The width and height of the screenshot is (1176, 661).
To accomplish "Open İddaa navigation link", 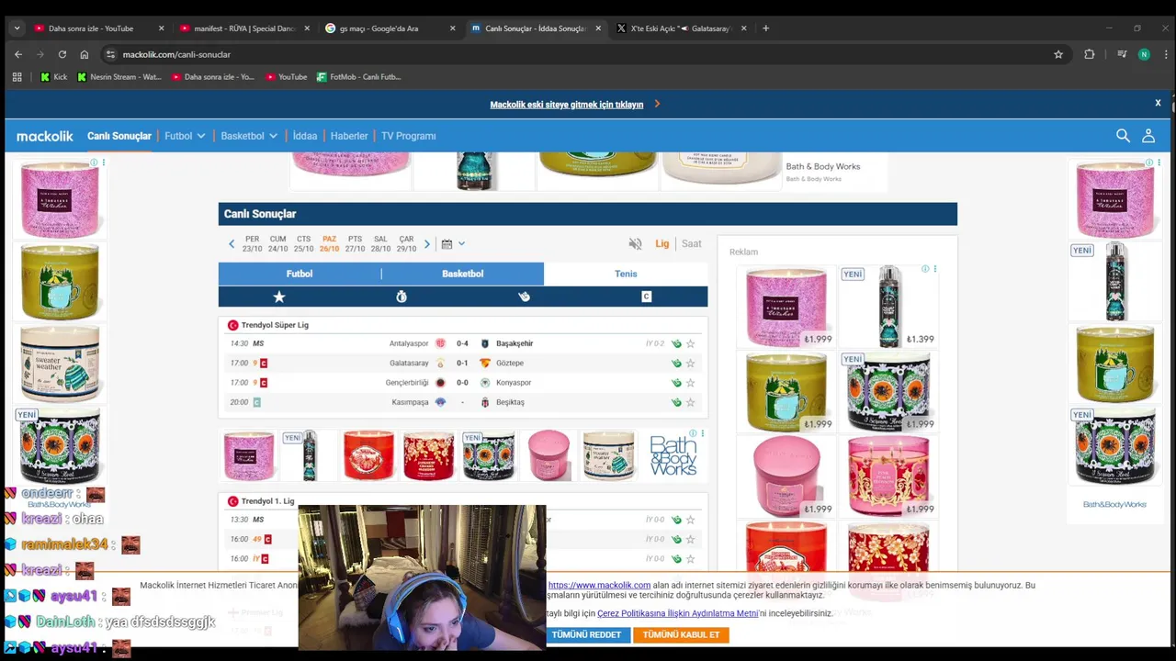I will coord(305,136).
